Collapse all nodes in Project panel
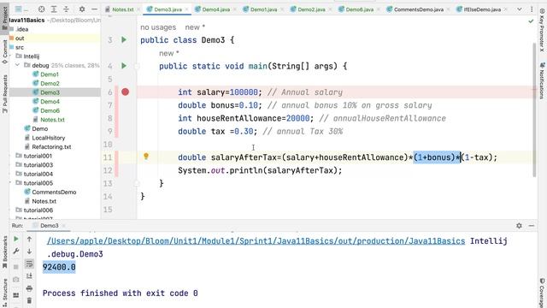This screenshot has height=308, width=547. pyautogui.click(x=67, y=9)
